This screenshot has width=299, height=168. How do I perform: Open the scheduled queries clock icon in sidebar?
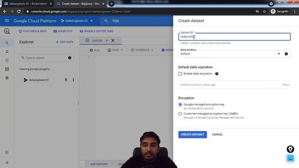[7, 60]
